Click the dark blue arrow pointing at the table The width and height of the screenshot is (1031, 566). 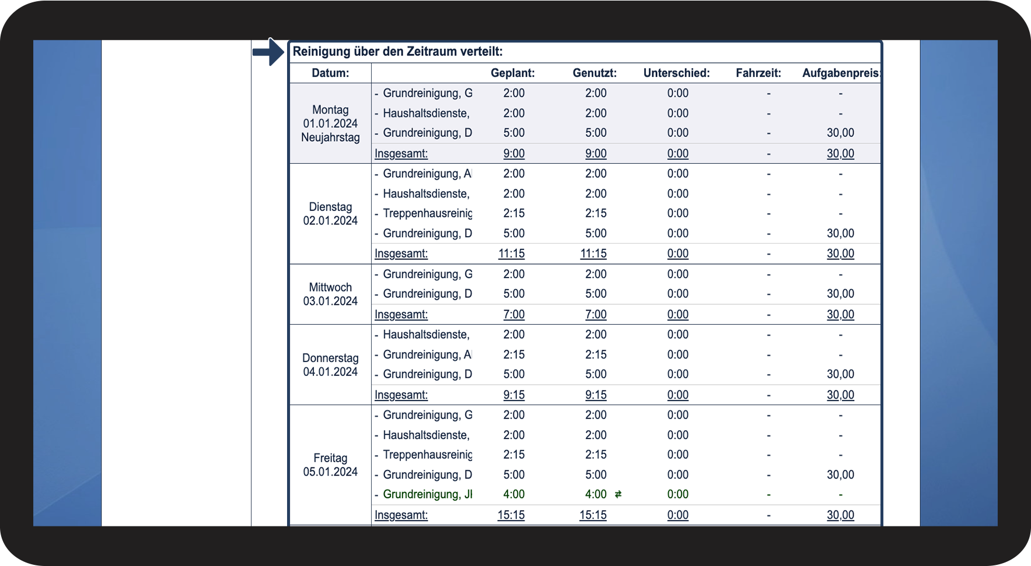coord(268,52)
